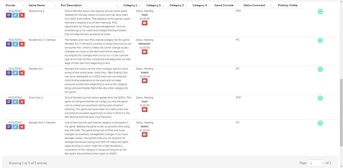Open Twitch link for Resident Evil 3 Nemesis% row
Image resolution: width=343 pixels, height=168 pixels.
(9, 44)
